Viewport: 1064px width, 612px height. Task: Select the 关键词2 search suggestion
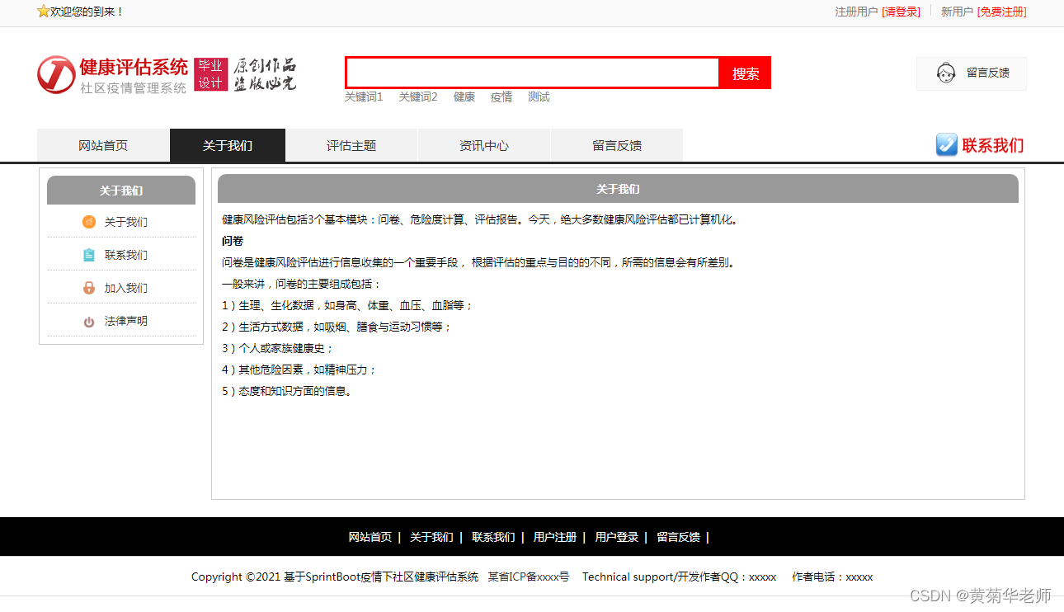tap(418, 97)
